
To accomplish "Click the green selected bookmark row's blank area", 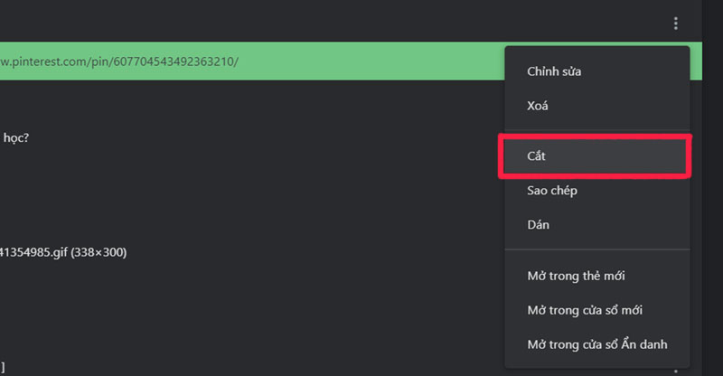I will [x=380, y=61].
